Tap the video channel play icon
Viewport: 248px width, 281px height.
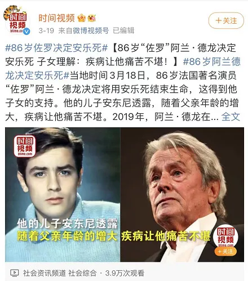[x=15, y=273]
